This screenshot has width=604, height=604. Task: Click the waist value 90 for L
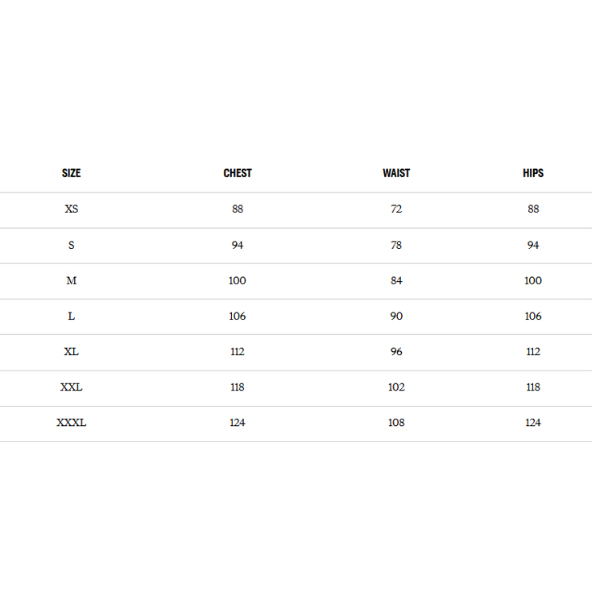(x=396, y=316)
